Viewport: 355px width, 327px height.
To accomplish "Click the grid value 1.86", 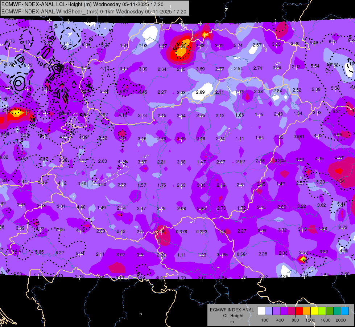I will [240, 115].
